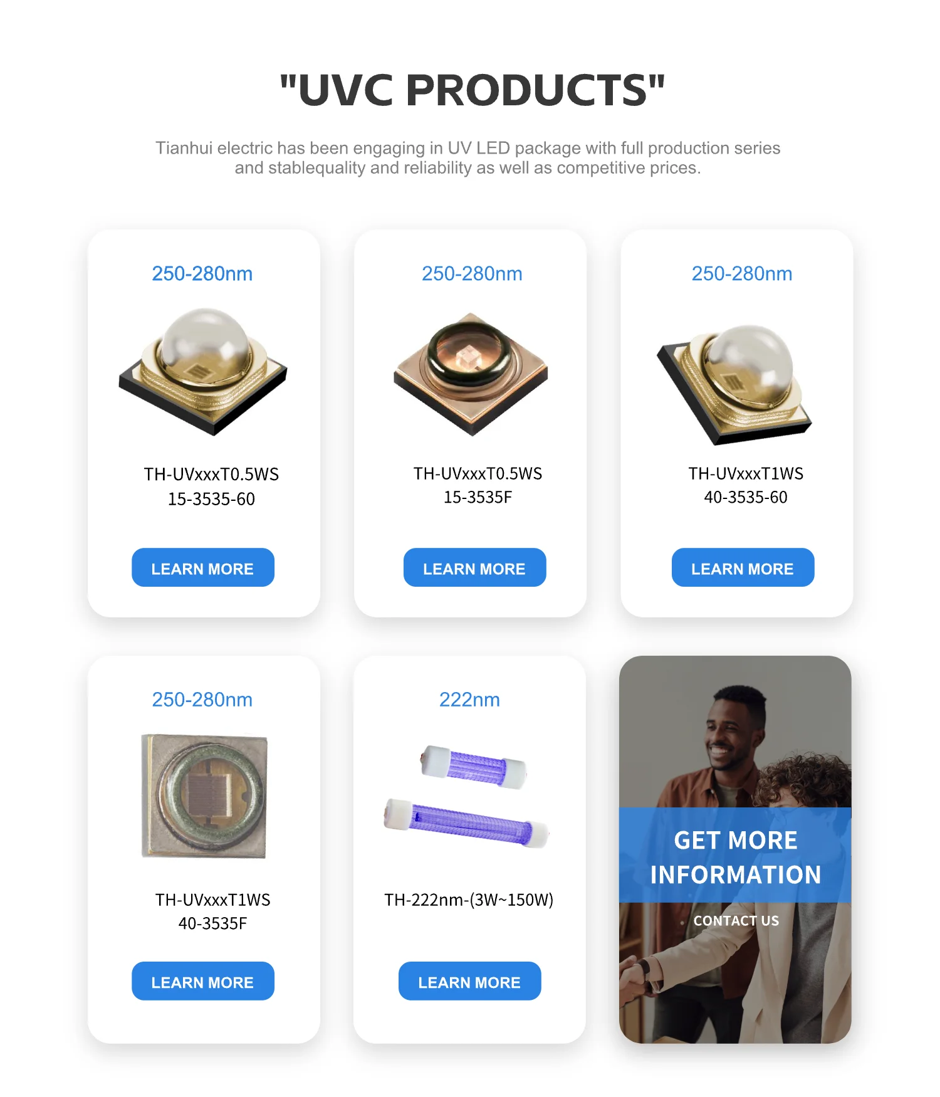Click the Contact Us link on banner
Viewport: 940px width, 1097px height.
pos(736,921)
